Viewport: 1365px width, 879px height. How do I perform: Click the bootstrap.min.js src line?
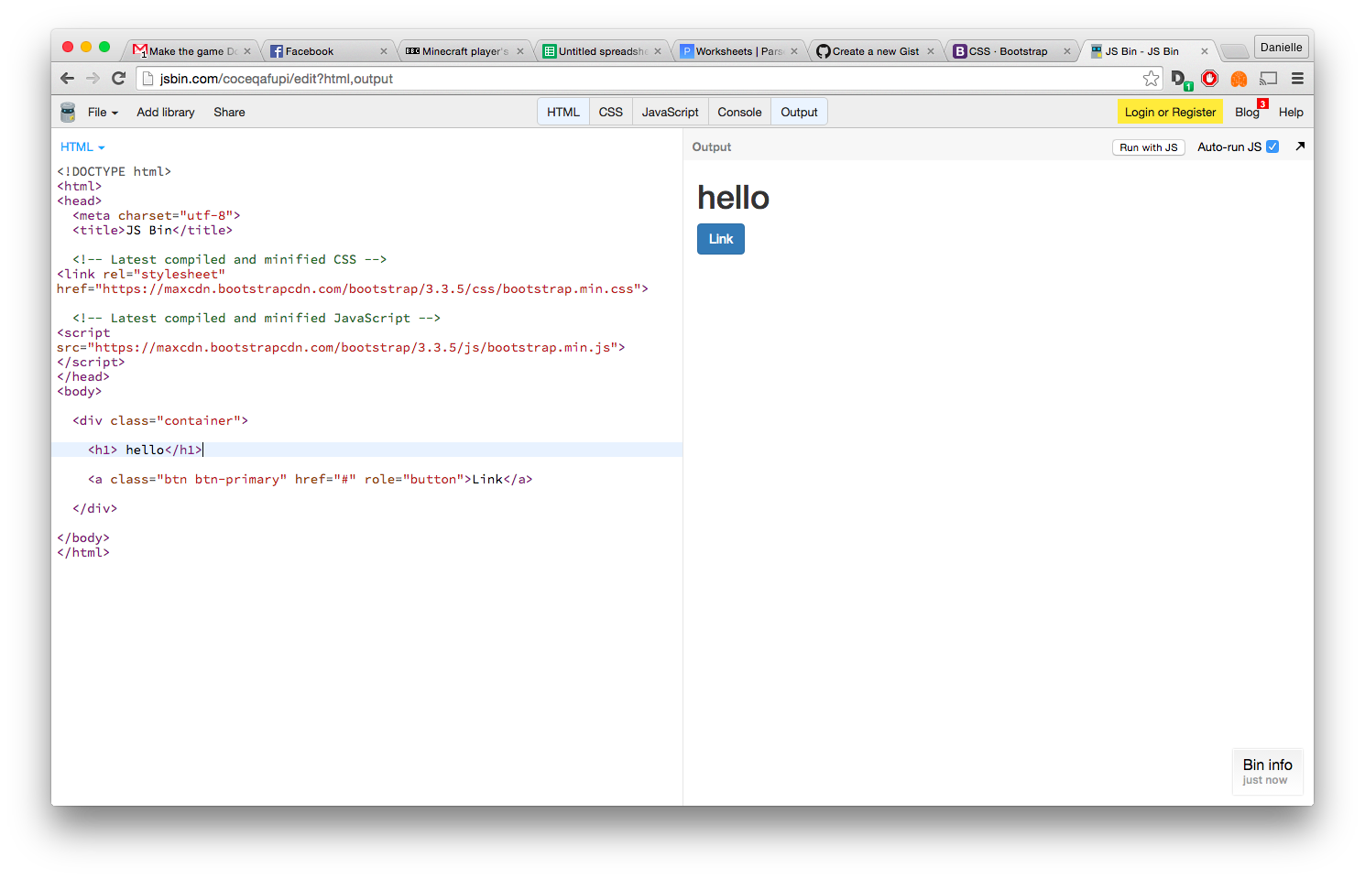(x=341, y=347)
